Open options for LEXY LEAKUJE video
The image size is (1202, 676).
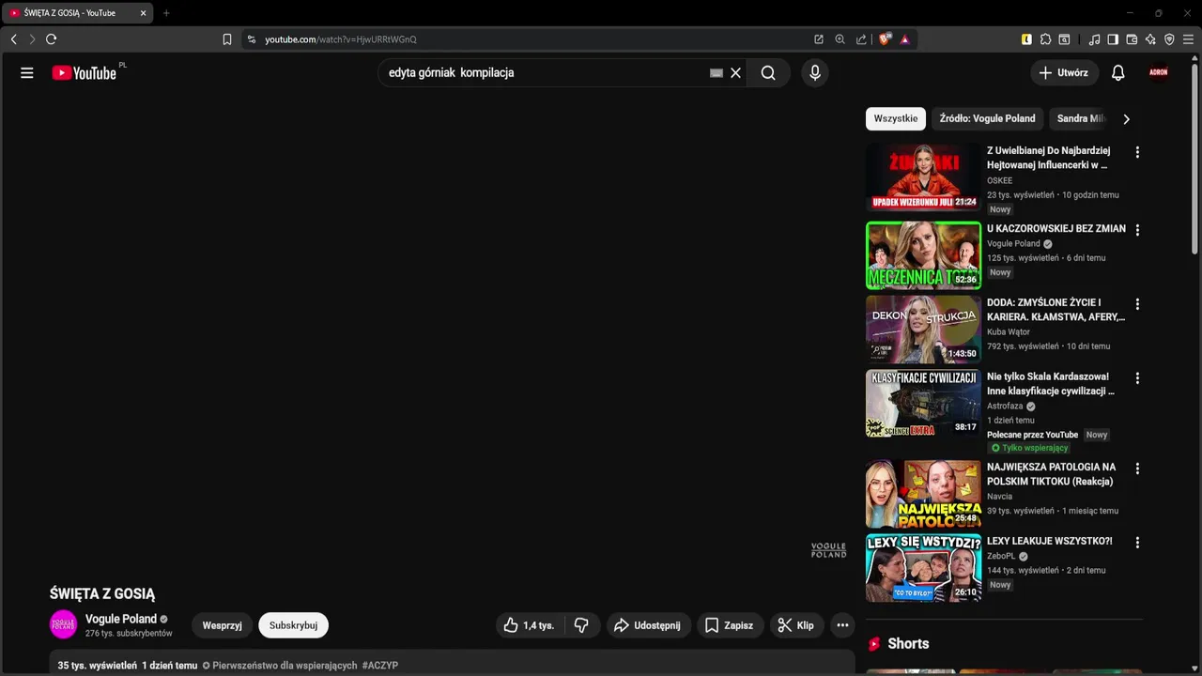click(1137, 543)
